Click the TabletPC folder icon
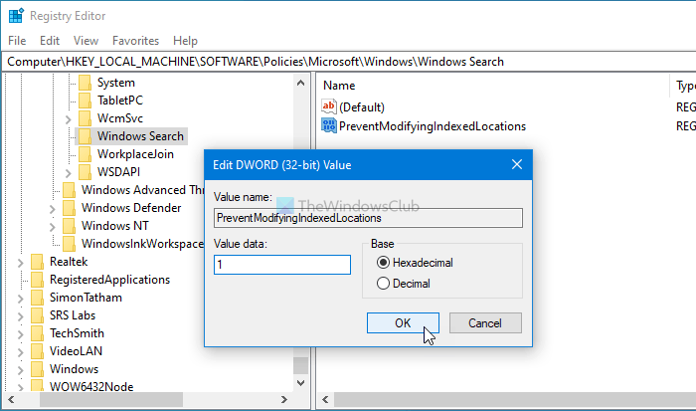 tap(86, 101)
